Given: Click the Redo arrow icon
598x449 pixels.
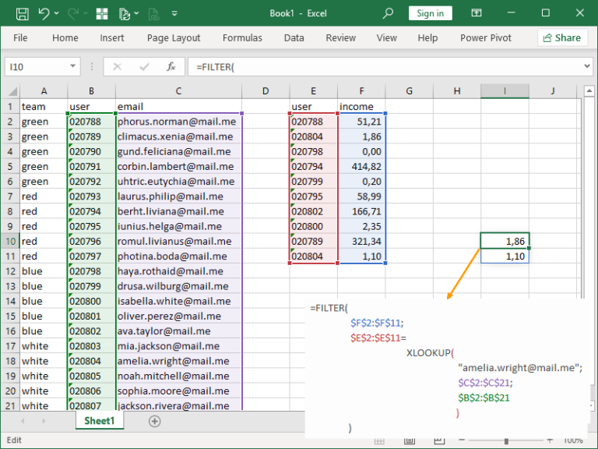Looking at the screenshot, I should pyautogui.click(x=72, y=14).
